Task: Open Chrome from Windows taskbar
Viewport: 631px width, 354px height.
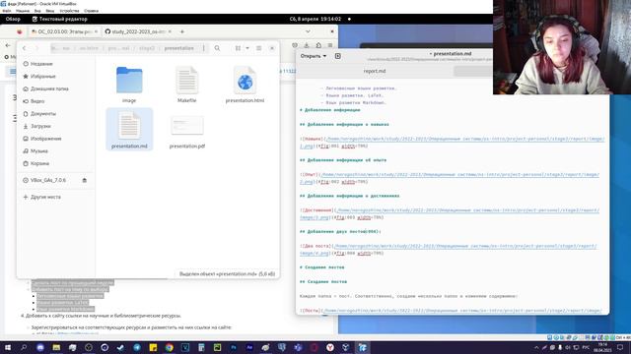Action: point(169,347)
